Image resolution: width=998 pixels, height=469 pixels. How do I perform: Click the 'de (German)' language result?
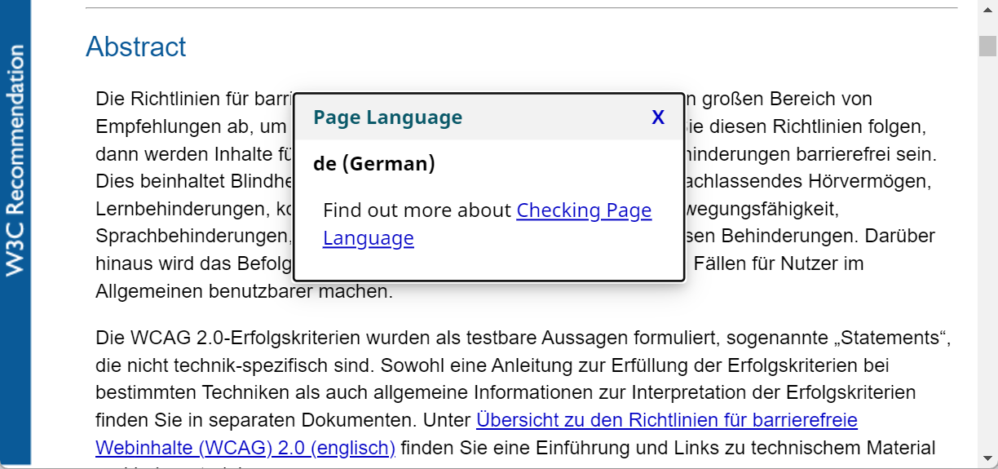tap(373, 164)
